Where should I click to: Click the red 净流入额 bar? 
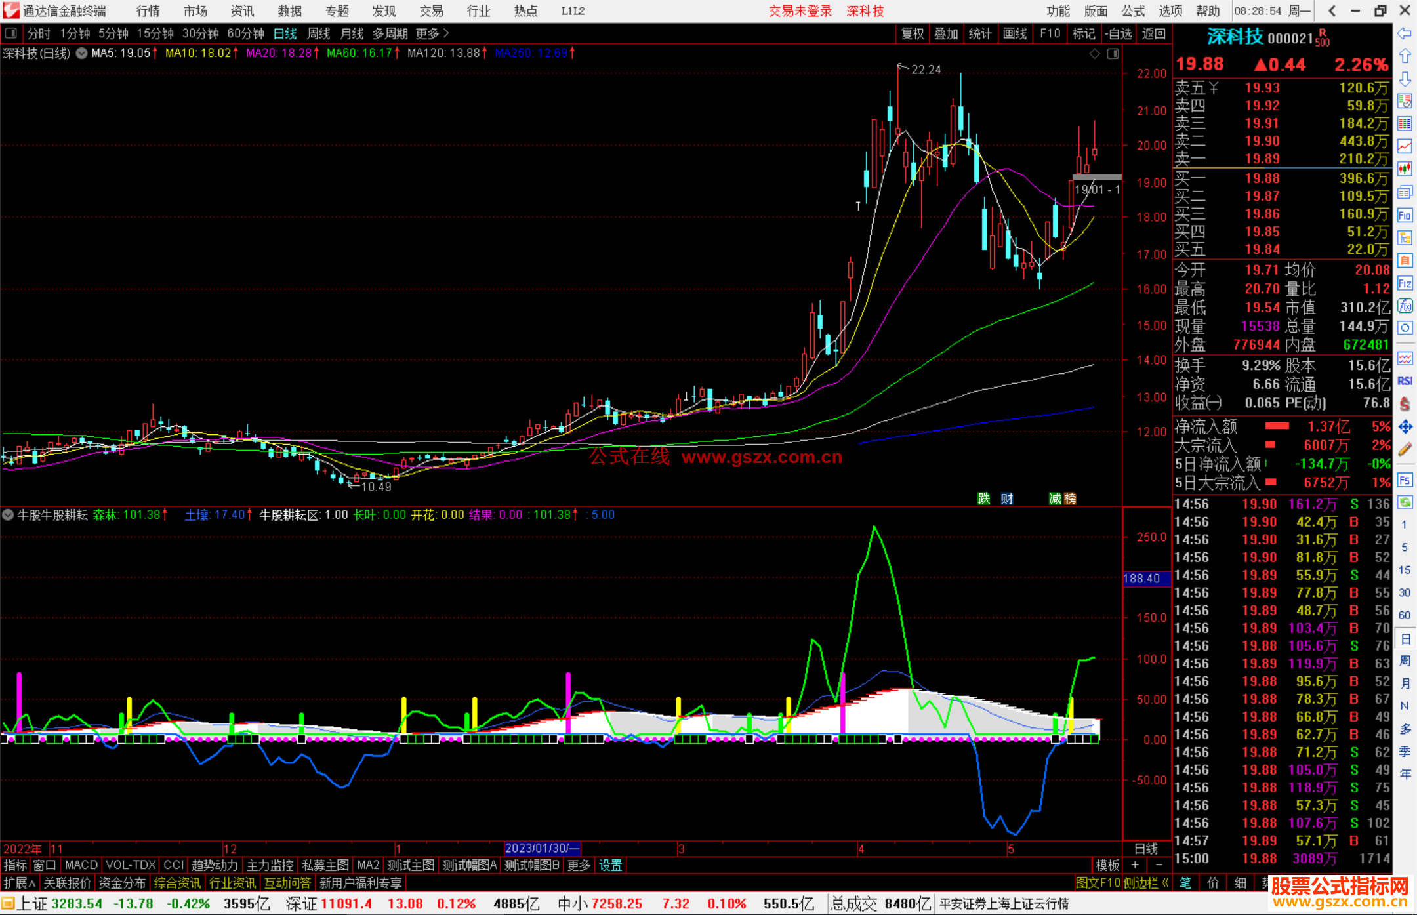pyautogui.click(x=1277, y=426)
